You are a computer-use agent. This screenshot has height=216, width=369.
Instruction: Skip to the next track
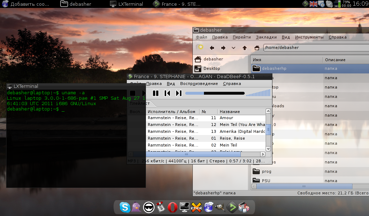click(179, 93)
